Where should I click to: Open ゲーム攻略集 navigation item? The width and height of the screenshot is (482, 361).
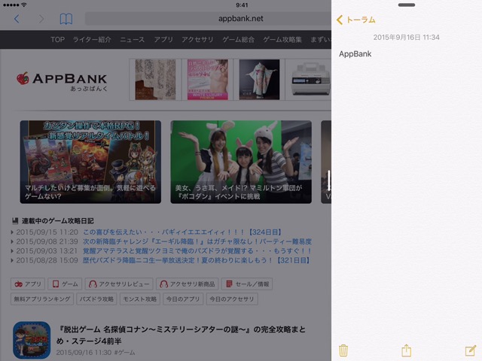click(282, 40)
